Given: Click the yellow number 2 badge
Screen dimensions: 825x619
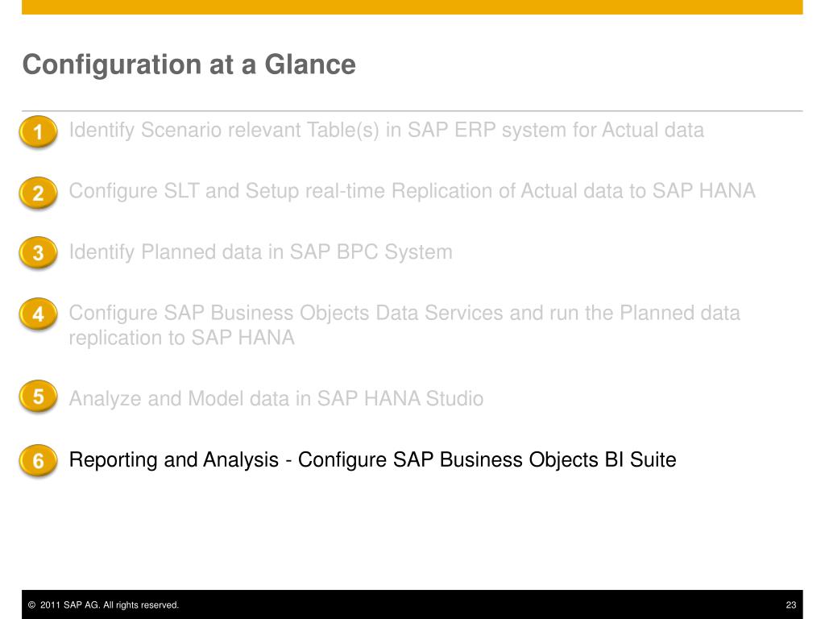Looking at the screenshot, I should coord(38,193).
